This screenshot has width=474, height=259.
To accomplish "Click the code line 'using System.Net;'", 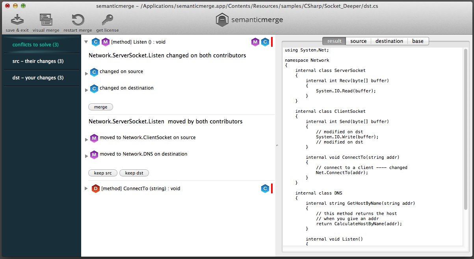I will (x=307, y=50).
